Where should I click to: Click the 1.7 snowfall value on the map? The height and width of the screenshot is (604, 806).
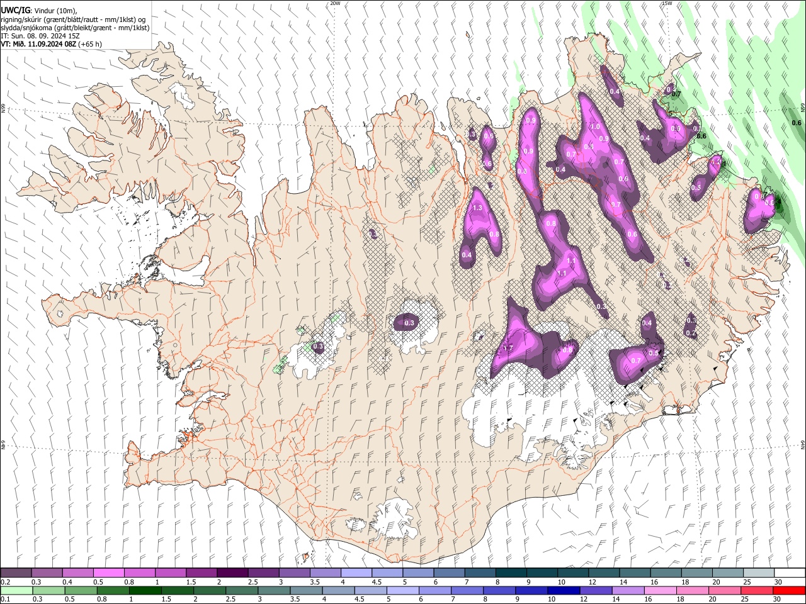click(508, 348)
